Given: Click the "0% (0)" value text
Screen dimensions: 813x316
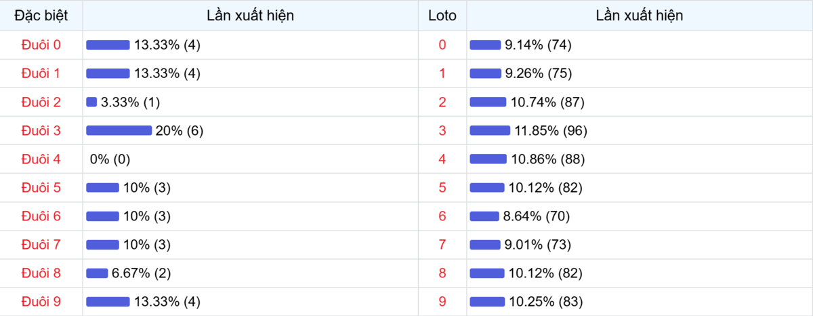Looking at the screenshot, I should pyautogui.click(x=110, y=159).
